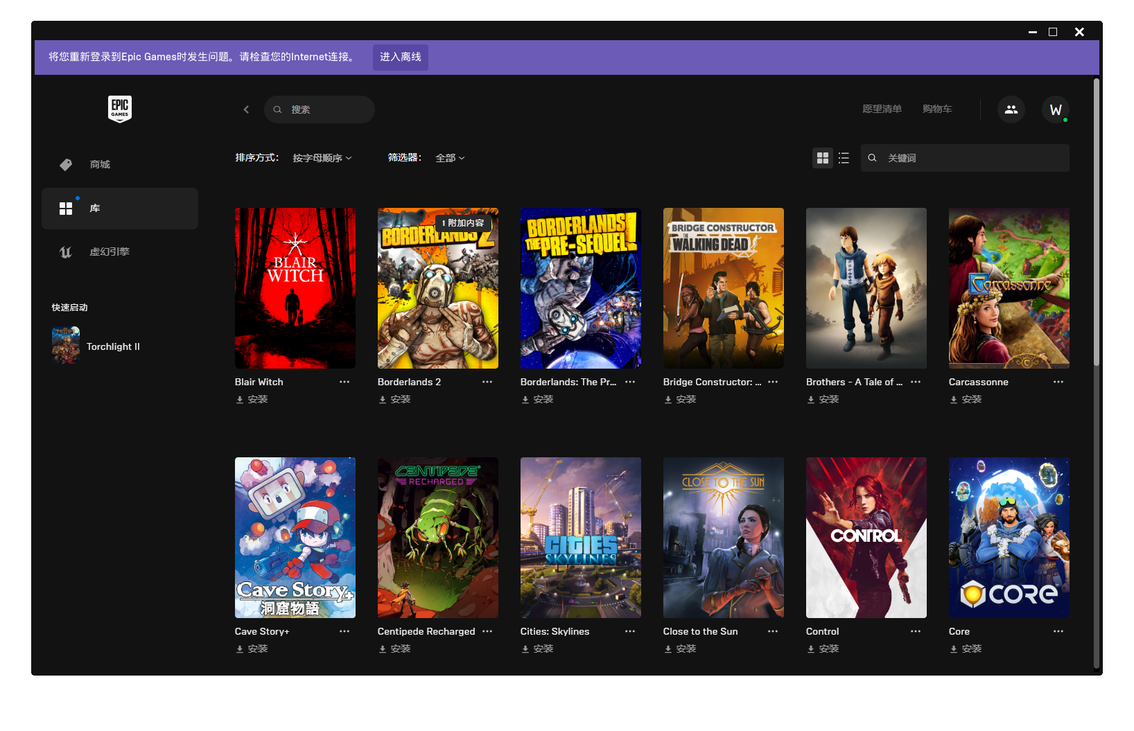
Task: Select the Blair Witch cover art
Action: click(x=295, y=288)
